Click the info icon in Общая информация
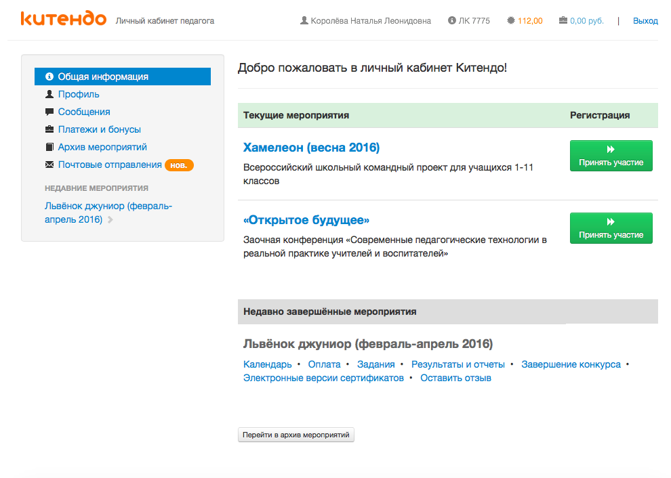 [x=49, y=77]
